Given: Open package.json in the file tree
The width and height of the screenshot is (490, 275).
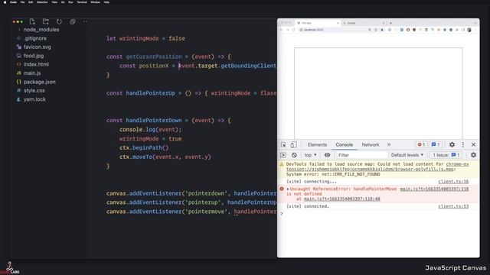Looking at the screenshot, I should [x=39, y=82].
